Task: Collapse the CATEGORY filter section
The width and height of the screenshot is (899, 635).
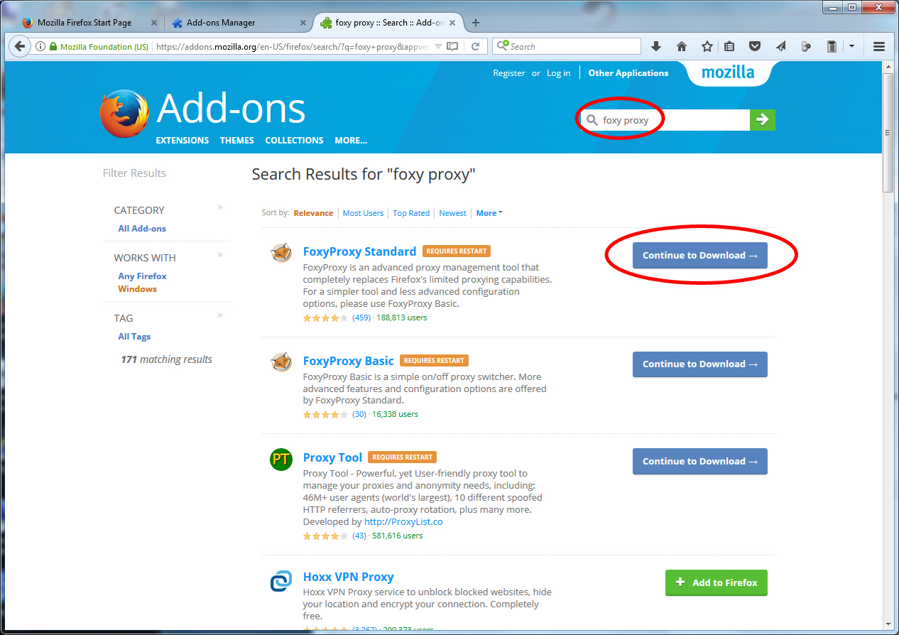Action: point(220,207)
